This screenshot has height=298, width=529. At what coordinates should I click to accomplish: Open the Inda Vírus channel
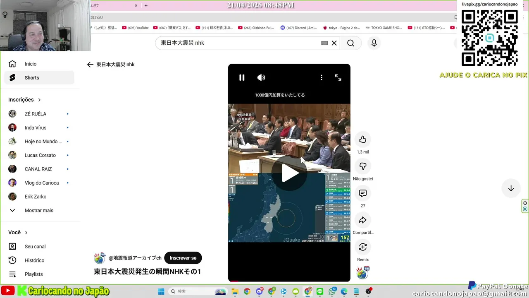pos(39,127)
